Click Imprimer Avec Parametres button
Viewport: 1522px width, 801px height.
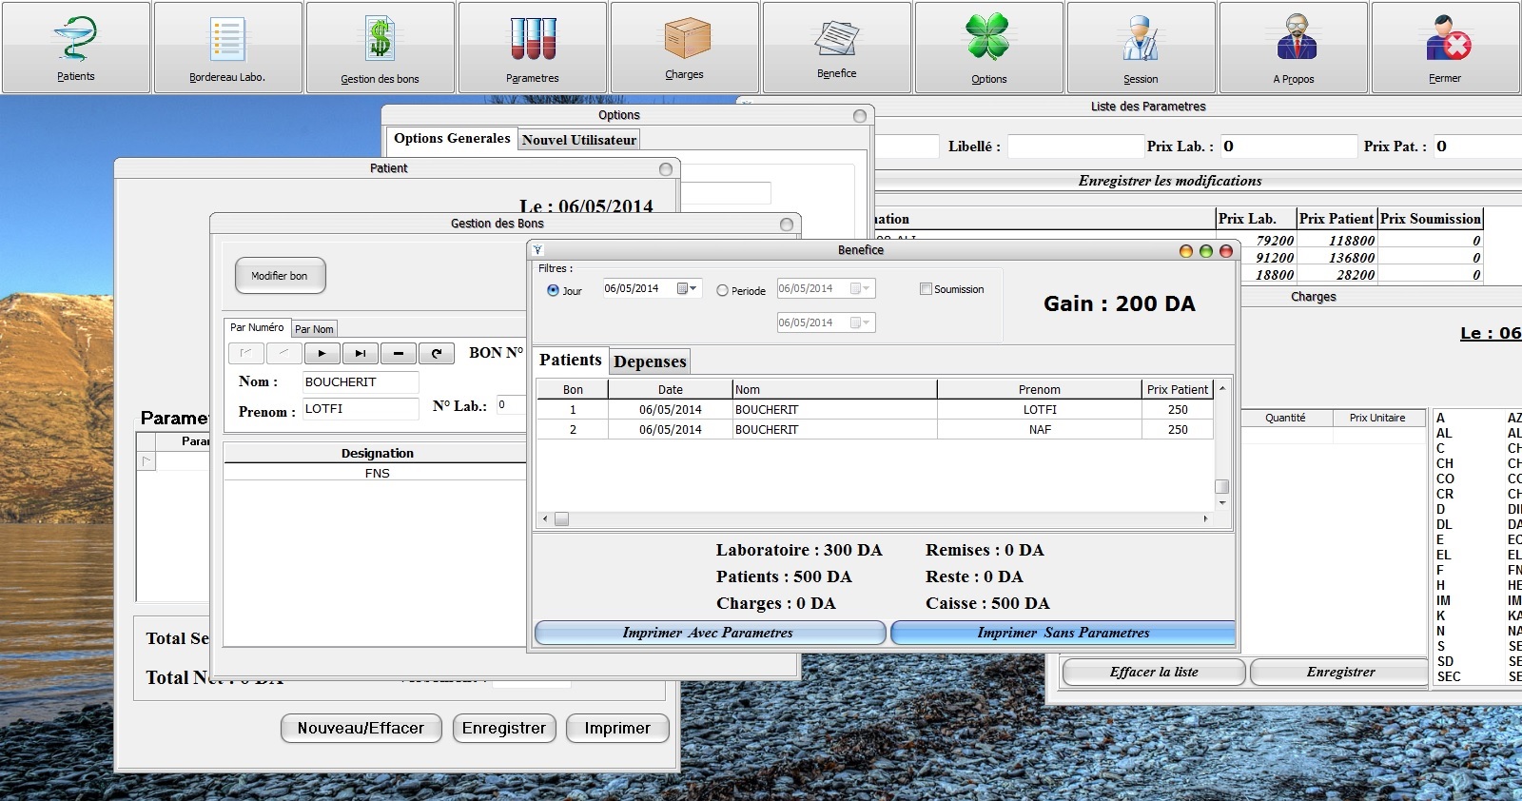(710, 633)
